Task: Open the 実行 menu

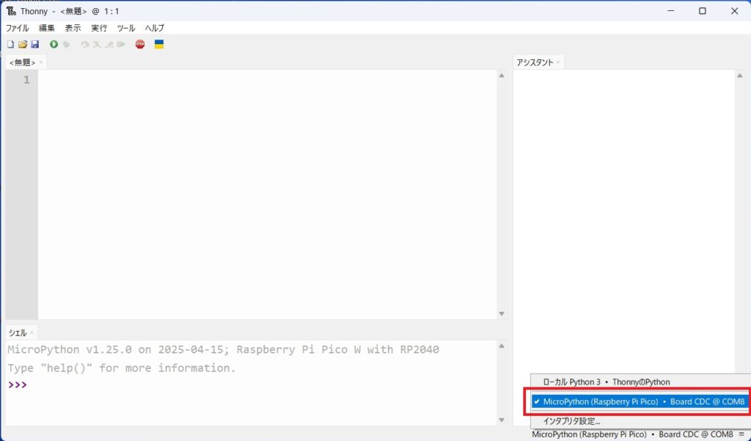Action: point(99,28)
